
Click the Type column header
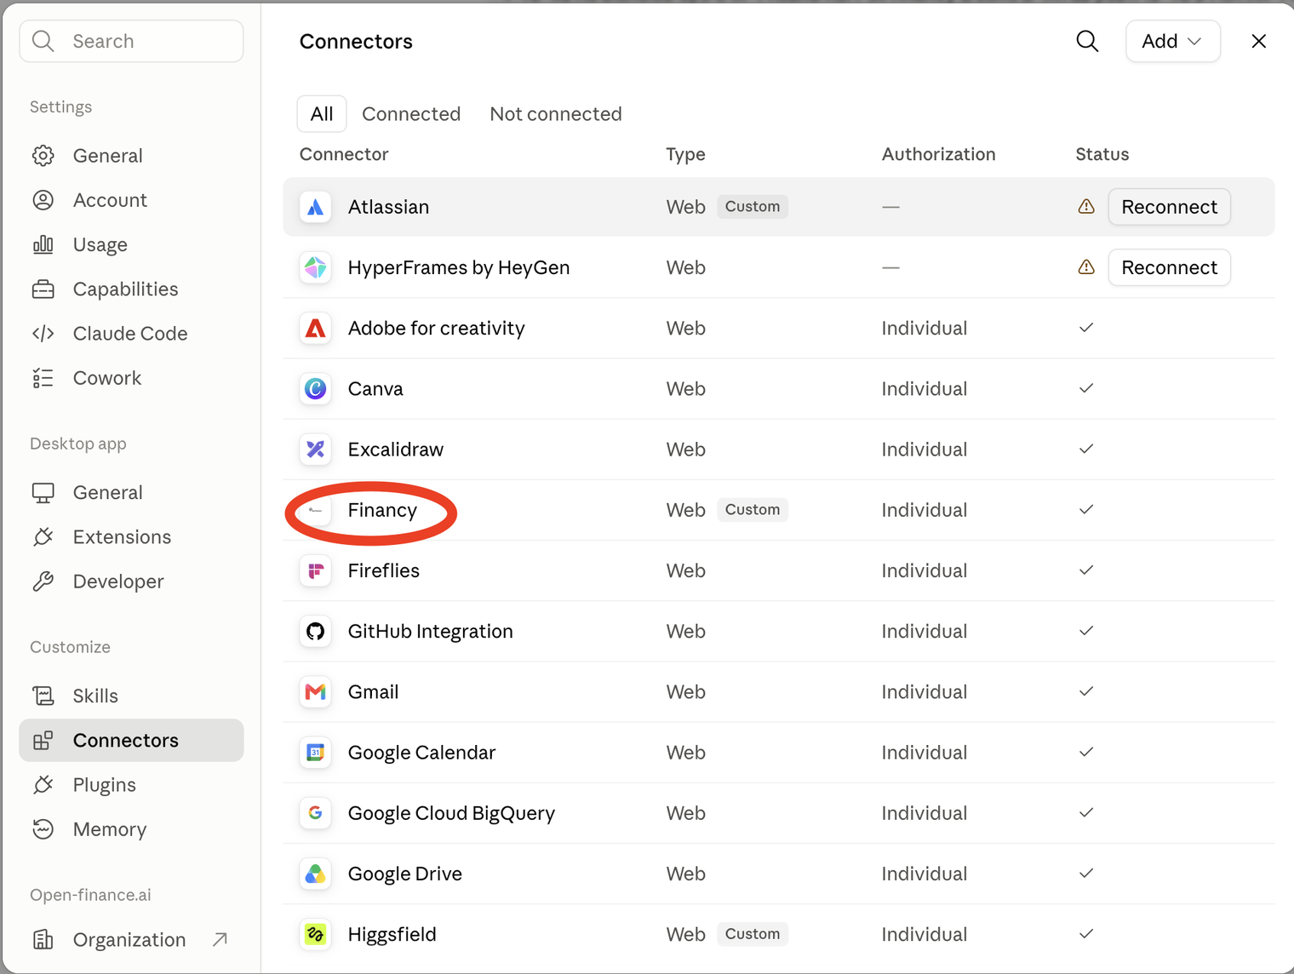[685, 154]
